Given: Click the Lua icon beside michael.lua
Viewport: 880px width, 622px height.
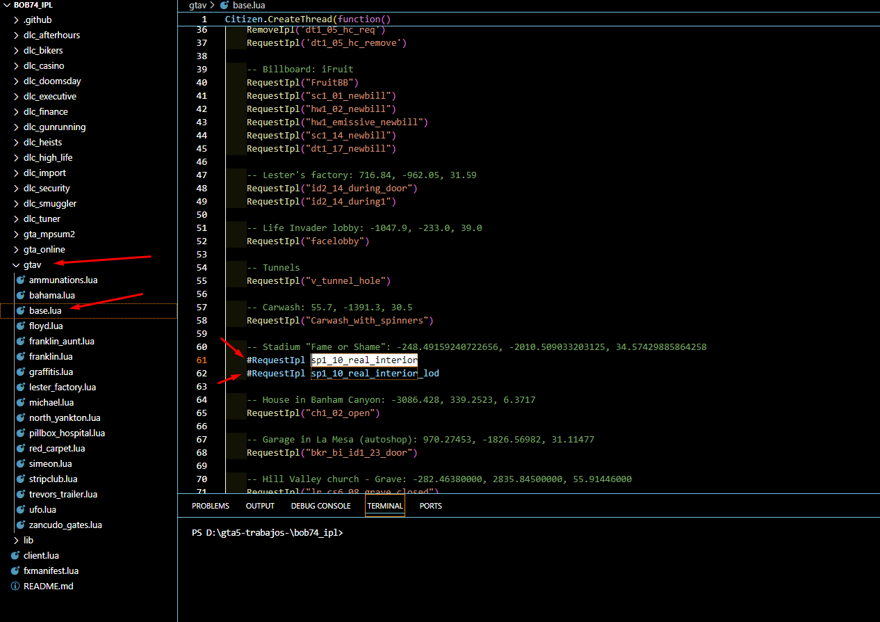Looking at the screenshot, I should point(20,402).
